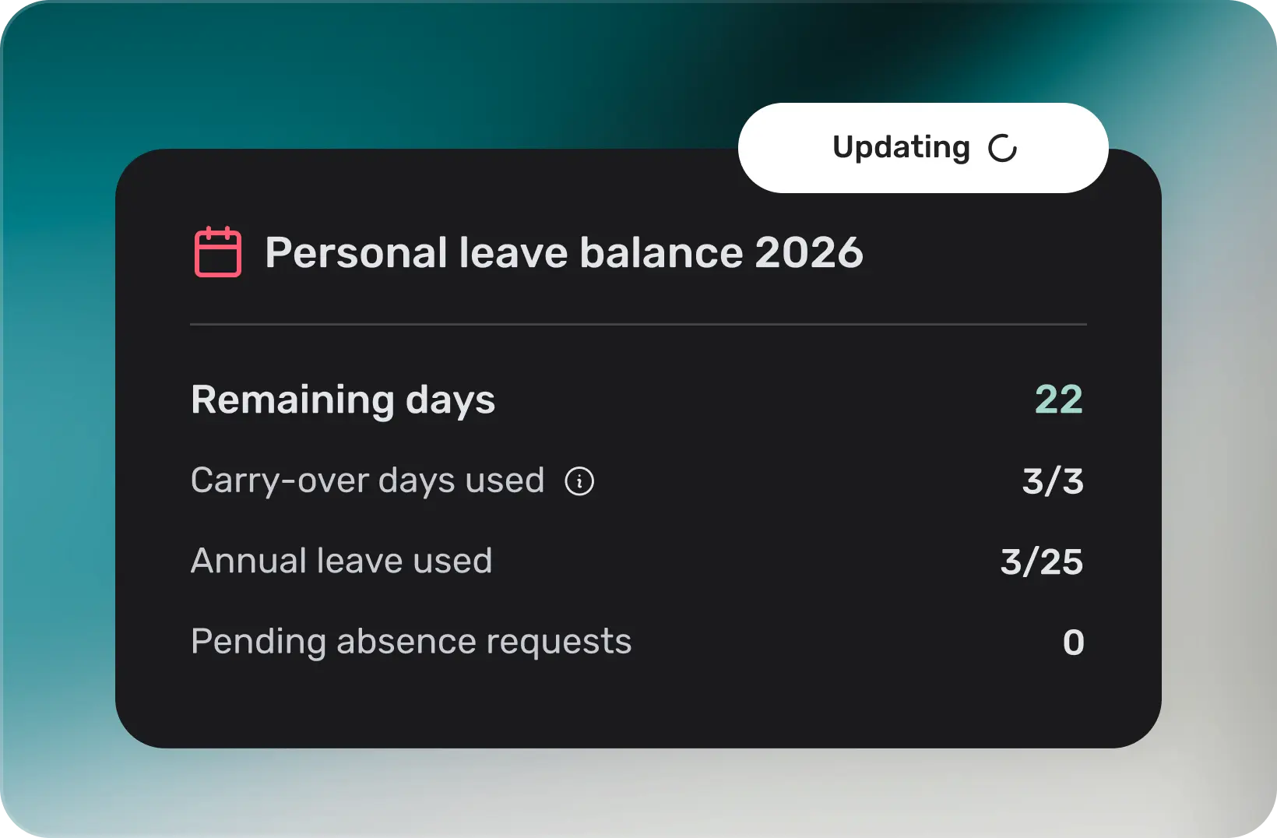Open Personal leave balance 2026 details

click(564, 252)
